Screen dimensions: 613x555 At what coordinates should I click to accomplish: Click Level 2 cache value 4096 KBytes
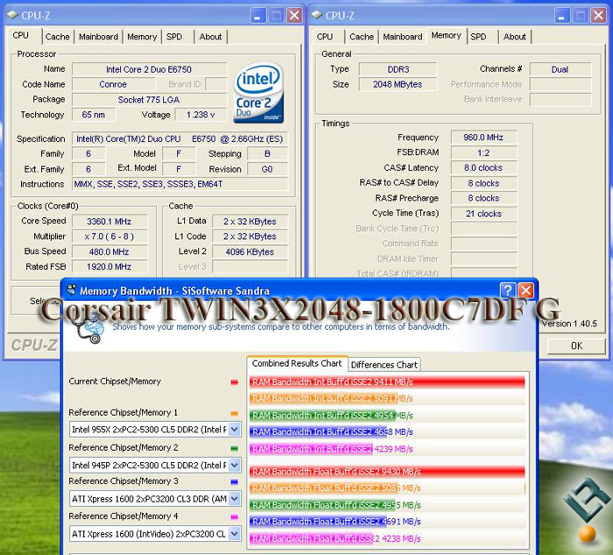250,252
